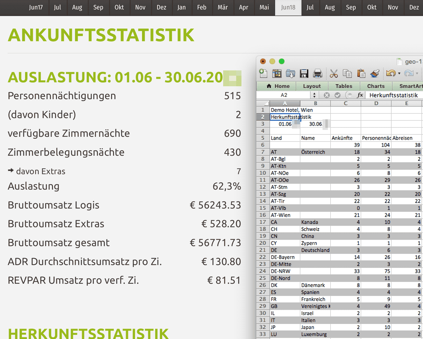
Task: Select the first Aug month tab
Action: coord(77,7)
